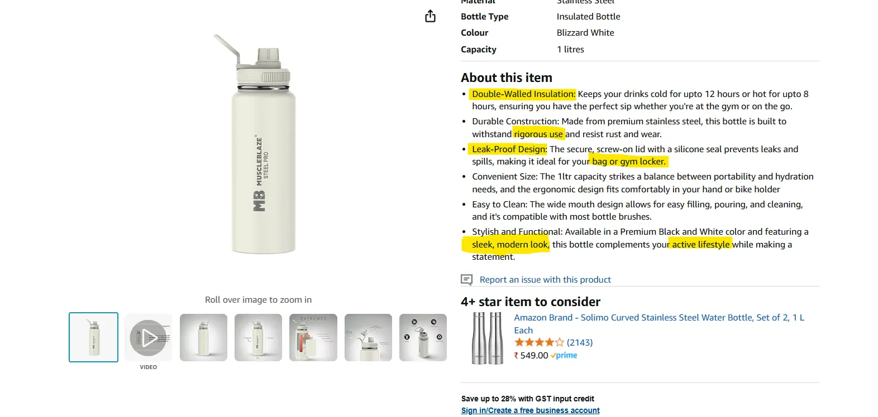Click the share arrow above product details
The image size is (878, 417).
[430, 16]
